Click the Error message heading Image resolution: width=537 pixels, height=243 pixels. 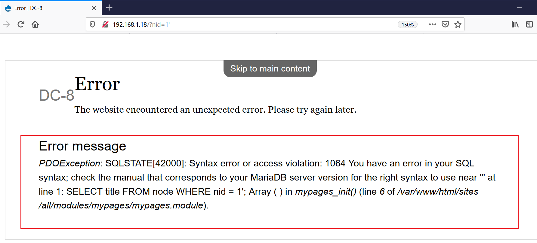(x=82, y=146)
